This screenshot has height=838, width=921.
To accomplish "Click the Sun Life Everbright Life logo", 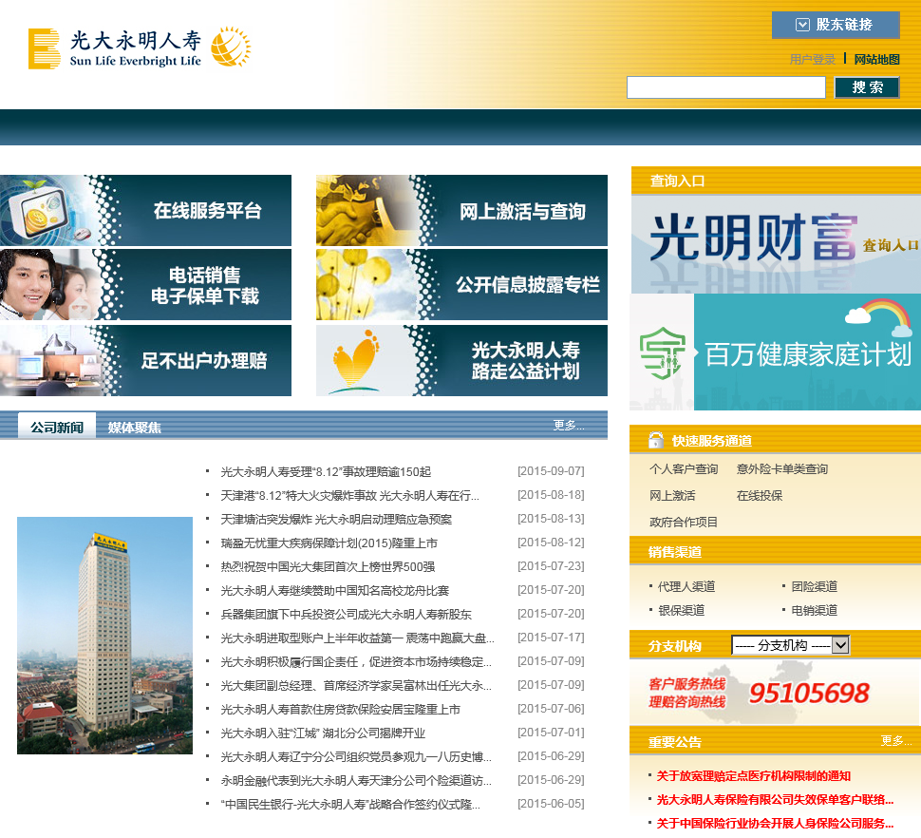I will point(115,48).
